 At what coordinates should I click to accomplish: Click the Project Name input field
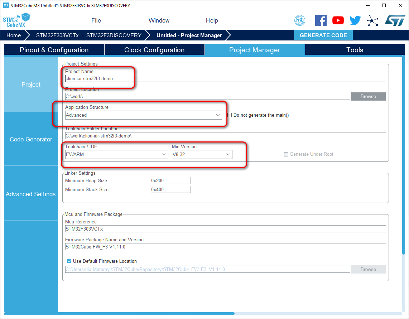[225, 78]
